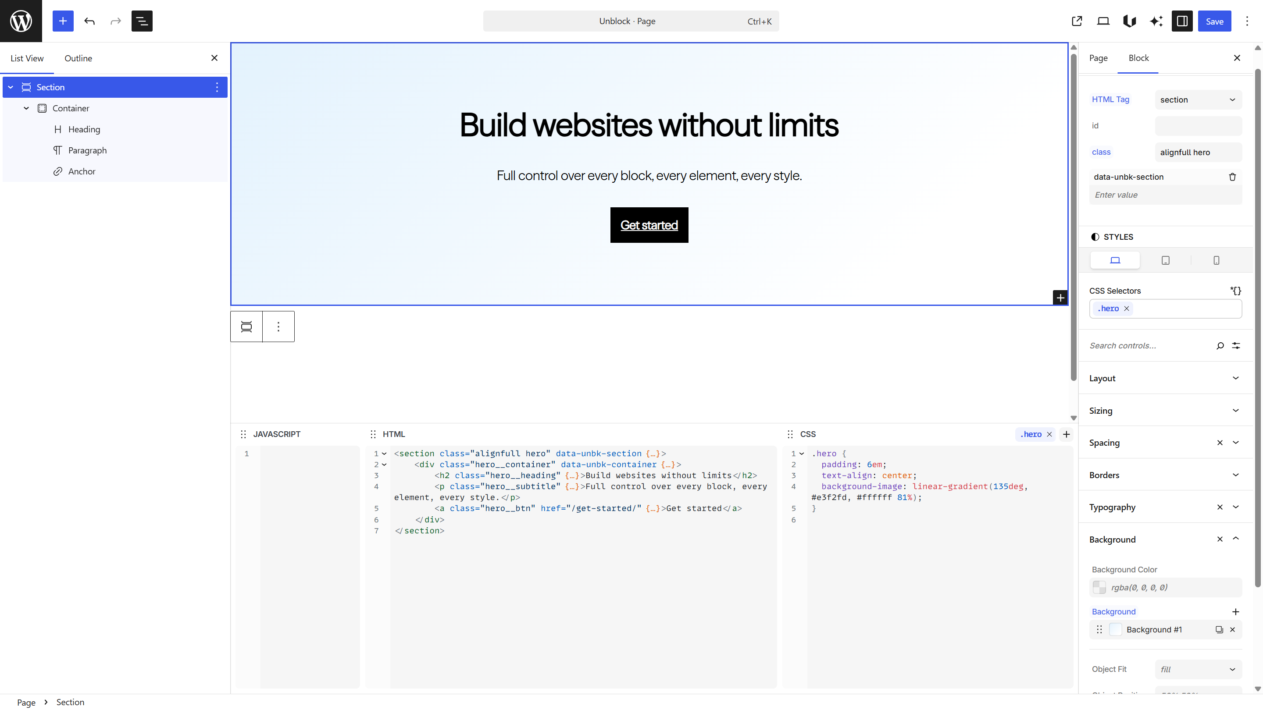This screenshot has width=1263, height=710.
Task: Open preview in new tab icon
Action: (x=1077, y=21)
